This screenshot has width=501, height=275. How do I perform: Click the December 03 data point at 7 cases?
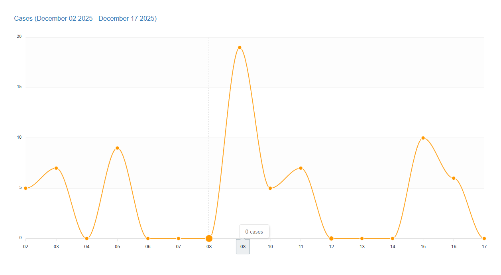(56, 168)
